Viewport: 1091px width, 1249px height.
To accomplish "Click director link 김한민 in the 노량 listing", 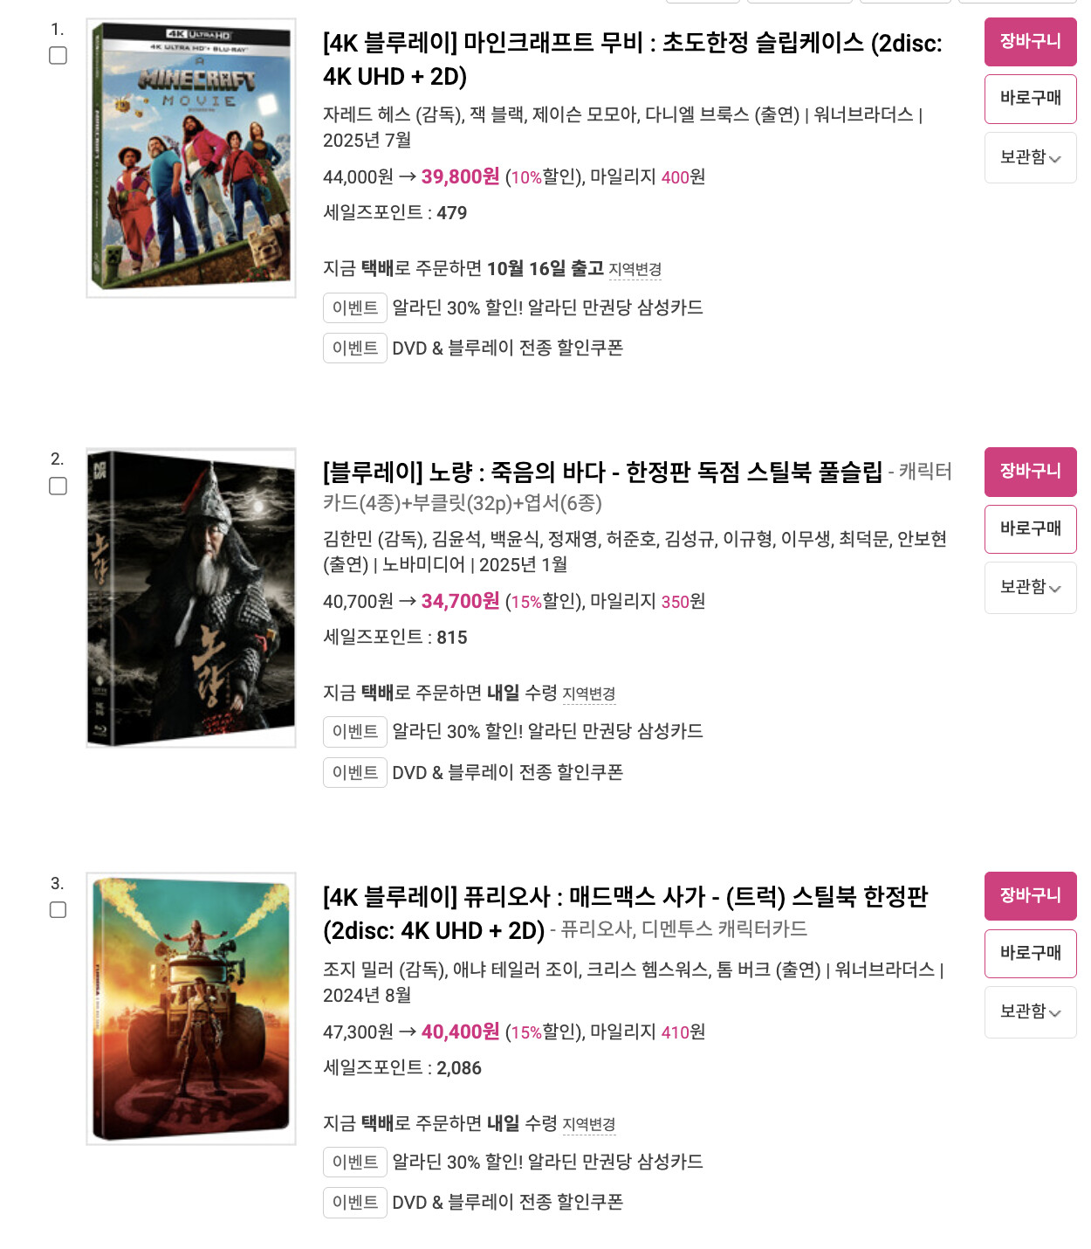I will click(349, 540).
